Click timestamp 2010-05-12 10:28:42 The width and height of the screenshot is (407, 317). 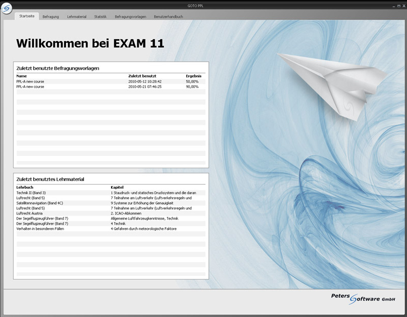click(x=145, y=82)
